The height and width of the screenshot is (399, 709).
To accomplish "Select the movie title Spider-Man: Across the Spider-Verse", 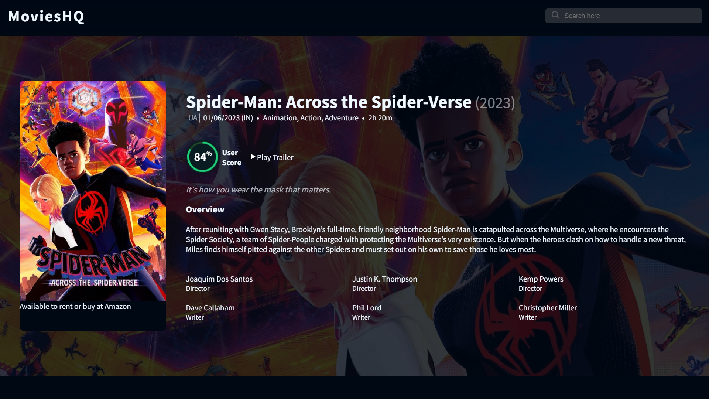I will tap(329, 102).
